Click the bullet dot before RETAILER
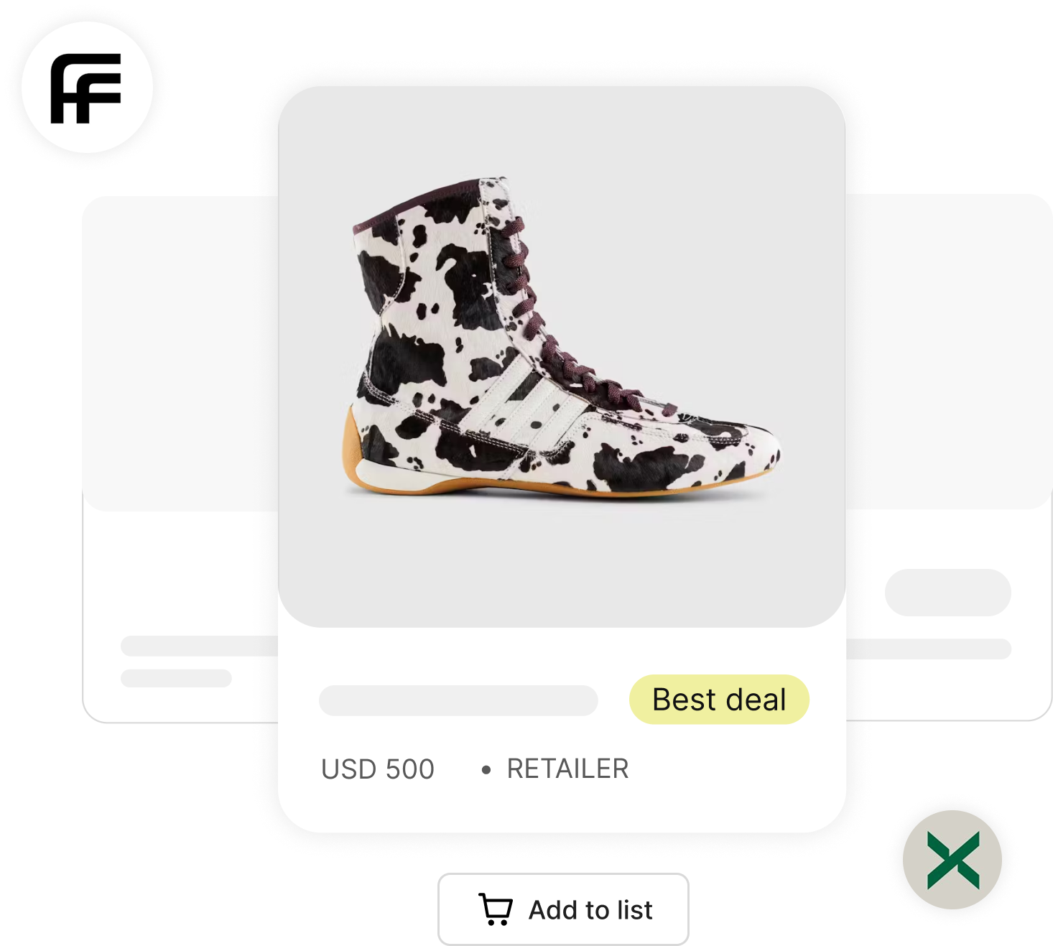 point(486,770)
